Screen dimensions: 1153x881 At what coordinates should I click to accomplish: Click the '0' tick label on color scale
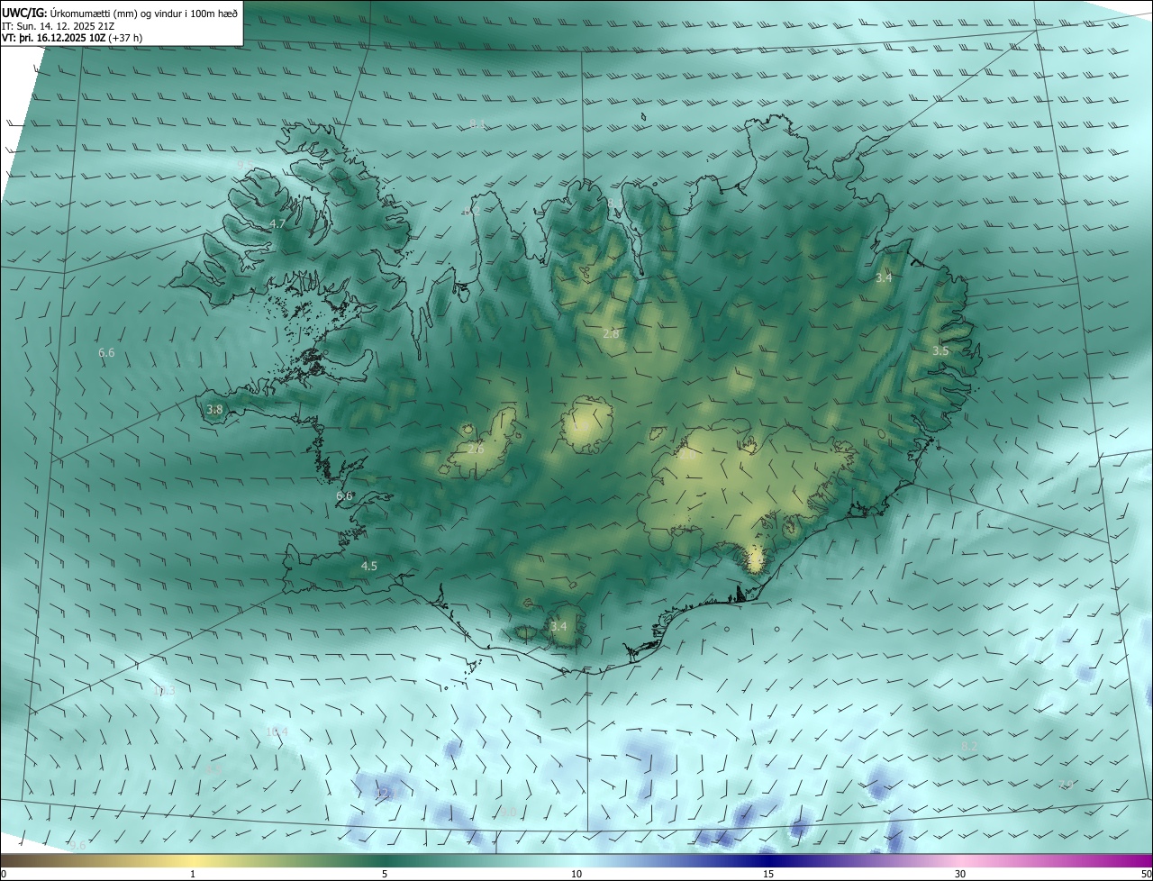tap(4, 874)
